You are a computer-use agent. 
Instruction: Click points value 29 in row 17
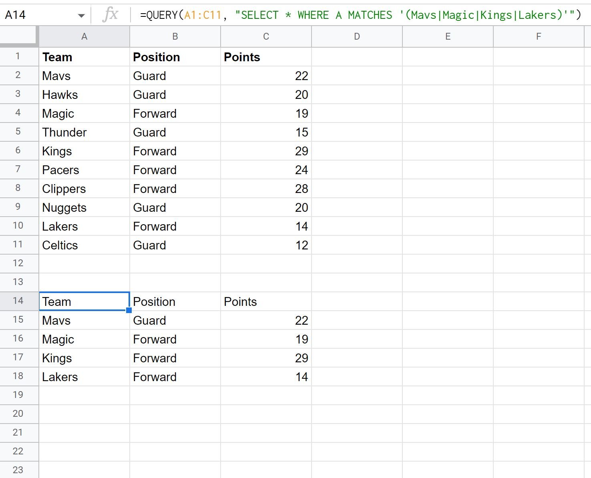pos(266,358)
